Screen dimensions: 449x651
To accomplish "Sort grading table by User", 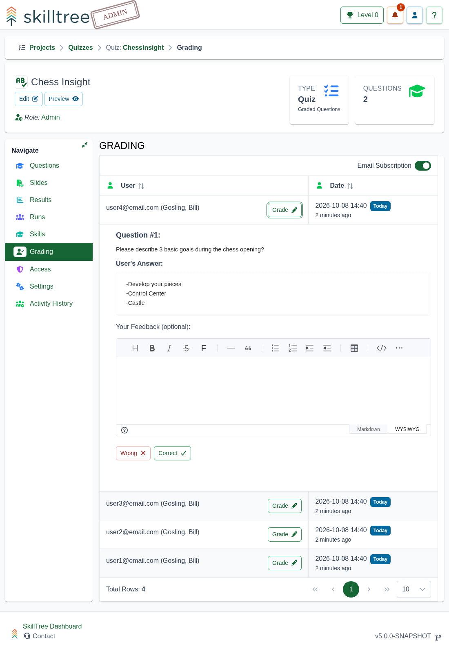I will point(141,186).
